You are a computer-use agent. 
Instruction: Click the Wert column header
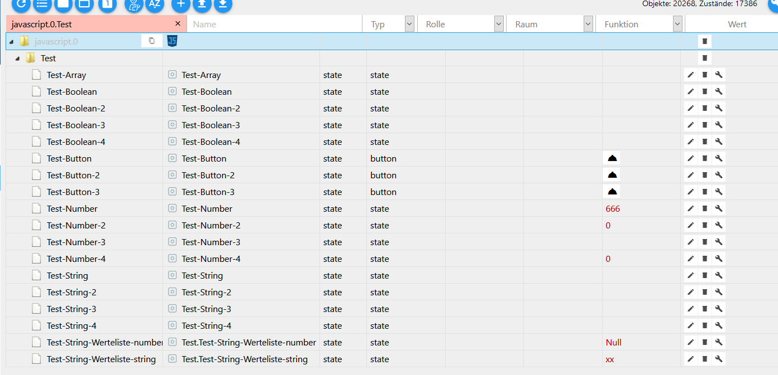click(737, 25)
